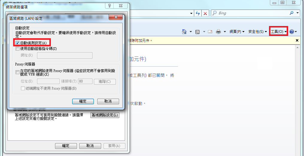Enable 使用自動組態指令碼(S) checkbox
304x156 pixels.
point(17,49)
